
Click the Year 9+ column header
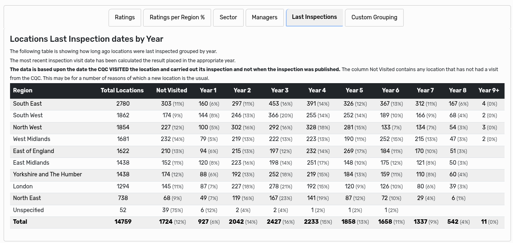pyautogui.click(x=488, y=90)
